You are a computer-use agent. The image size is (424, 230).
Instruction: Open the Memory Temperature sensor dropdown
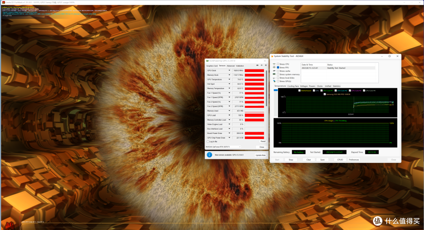(x=229, y=88)
